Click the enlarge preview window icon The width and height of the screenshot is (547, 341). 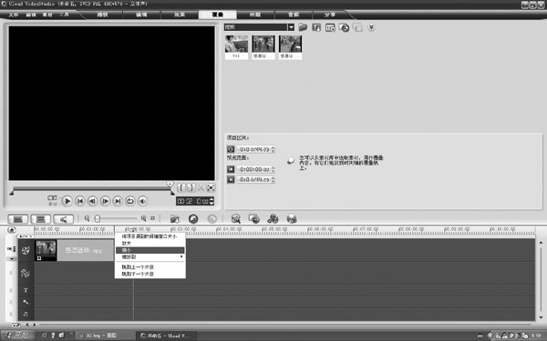(211, 187)
